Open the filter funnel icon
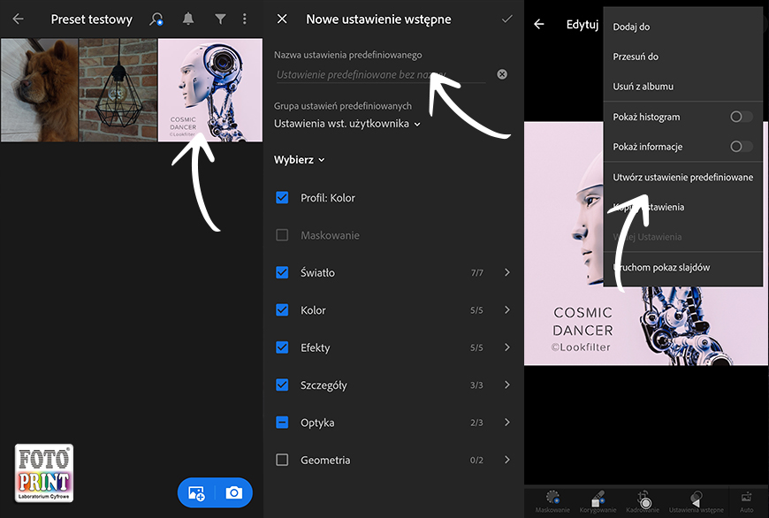The width and height of the screenshot is (769, 518). point(220,19)
